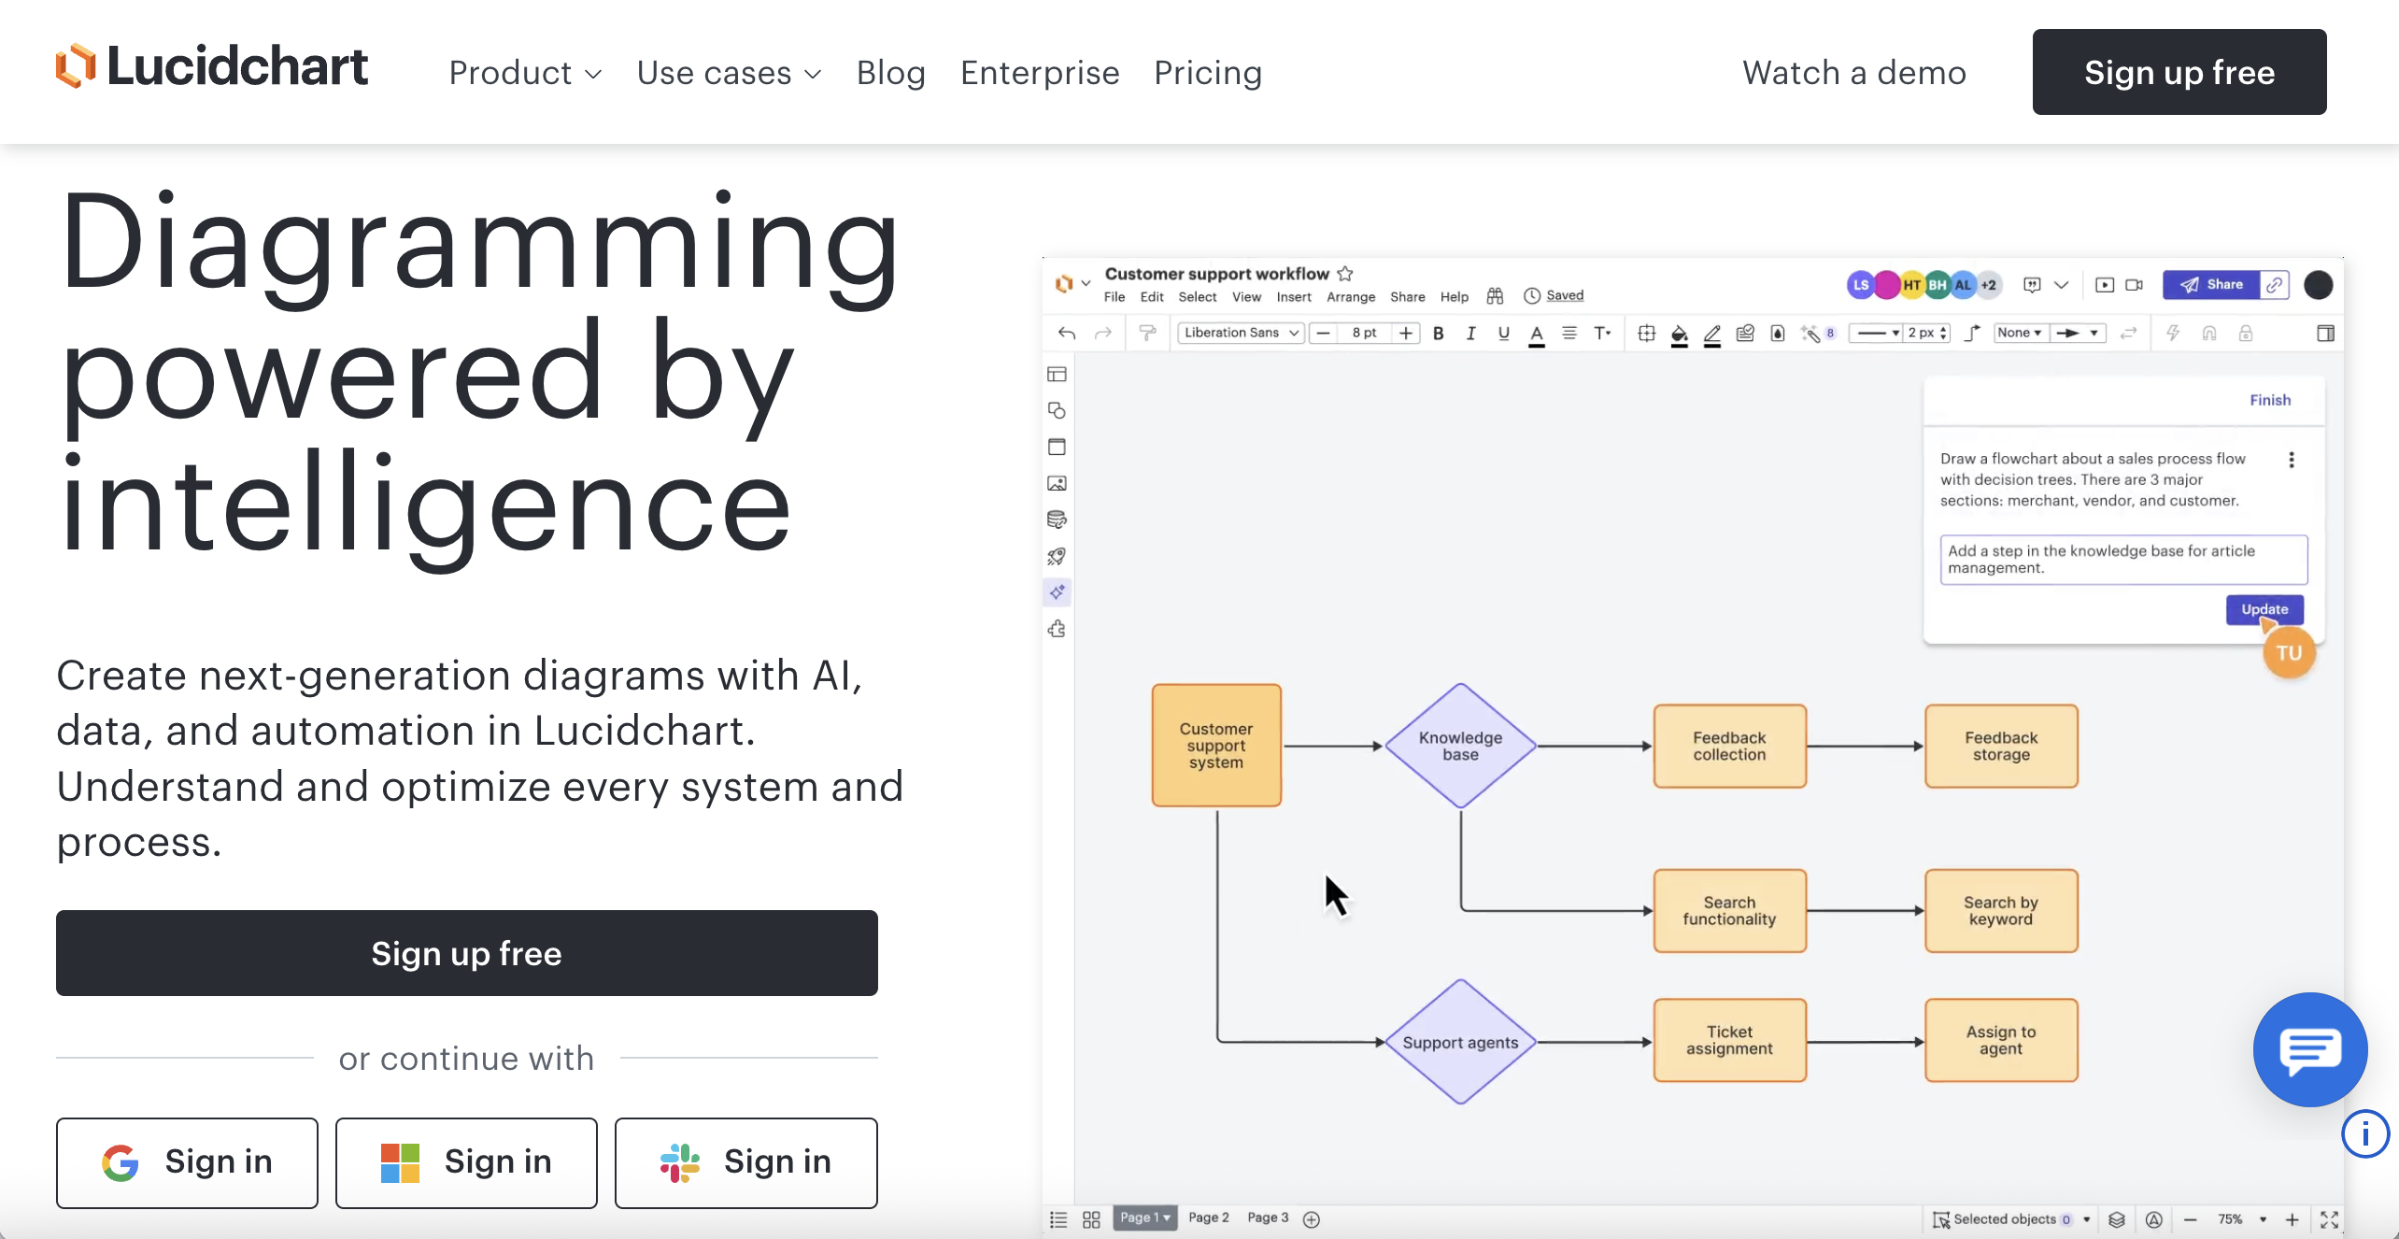Open the Pricing page
Viewport: 2399px width, 1239px height.
pyautogui.click(x=1208, y=73)
